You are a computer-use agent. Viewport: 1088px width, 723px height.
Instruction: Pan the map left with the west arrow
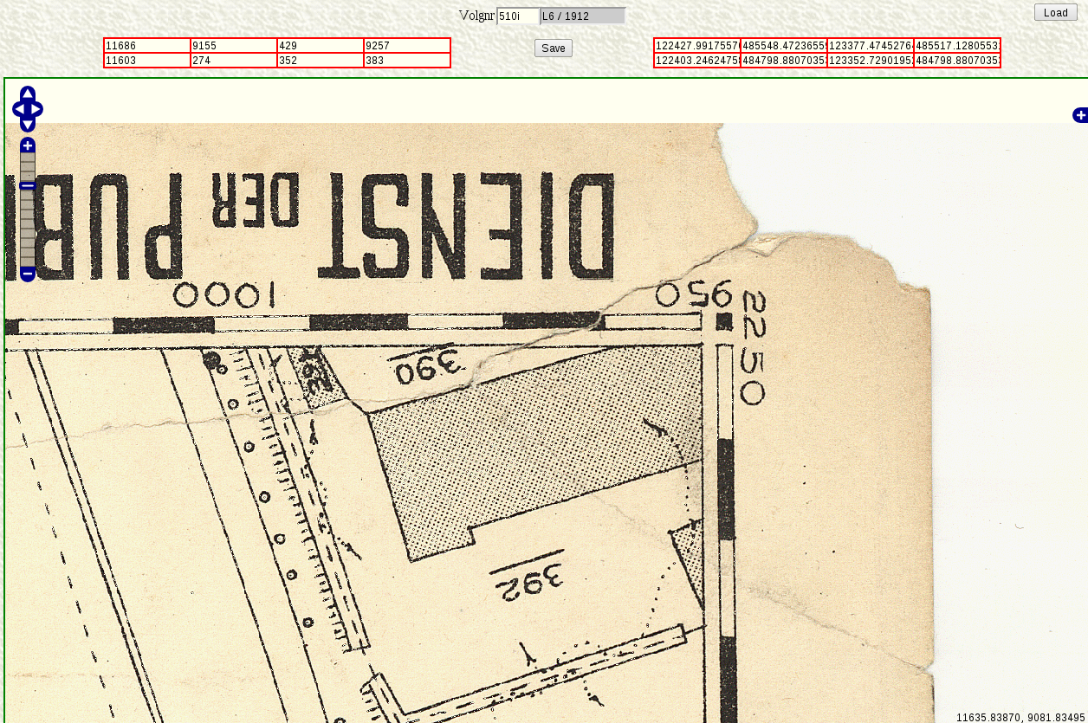tap(19, 109)
